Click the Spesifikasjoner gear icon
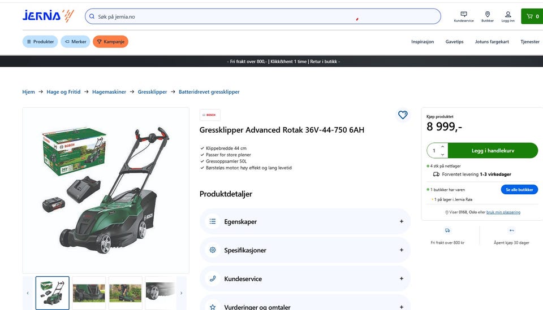 pyautogui.click(x=213, y=250)
